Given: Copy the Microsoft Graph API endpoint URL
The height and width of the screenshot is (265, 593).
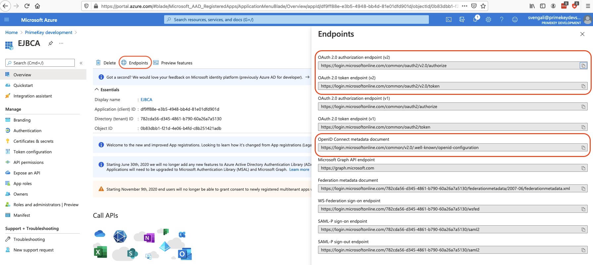Looking at the screenshot, I should [x=583, y=168].
